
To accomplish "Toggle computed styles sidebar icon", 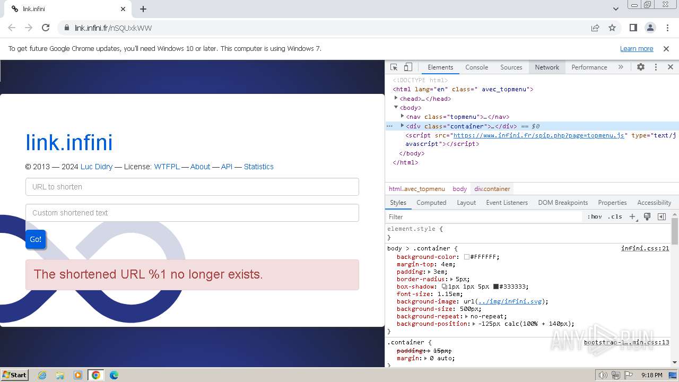I will 661,216.
